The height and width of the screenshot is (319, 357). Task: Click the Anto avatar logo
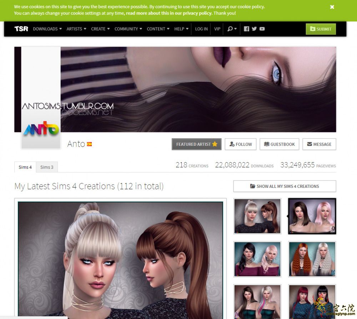tap(41, 128)
